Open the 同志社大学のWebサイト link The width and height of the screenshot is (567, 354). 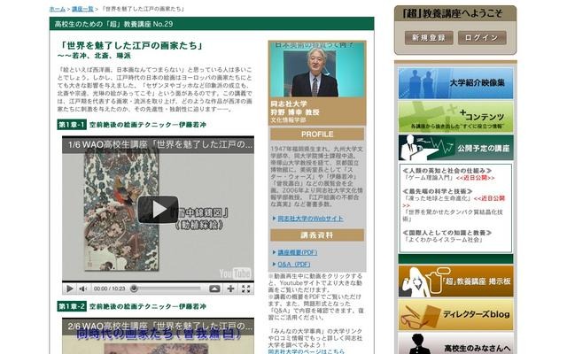point(310,219)
